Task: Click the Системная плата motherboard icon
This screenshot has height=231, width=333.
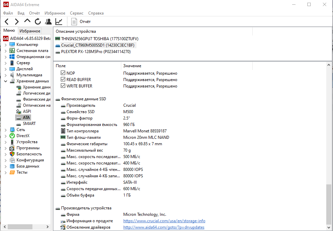Action: 12,51
